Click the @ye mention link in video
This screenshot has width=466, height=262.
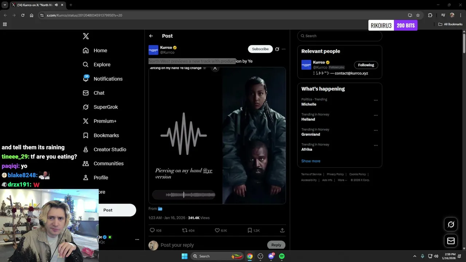(208, 170)
